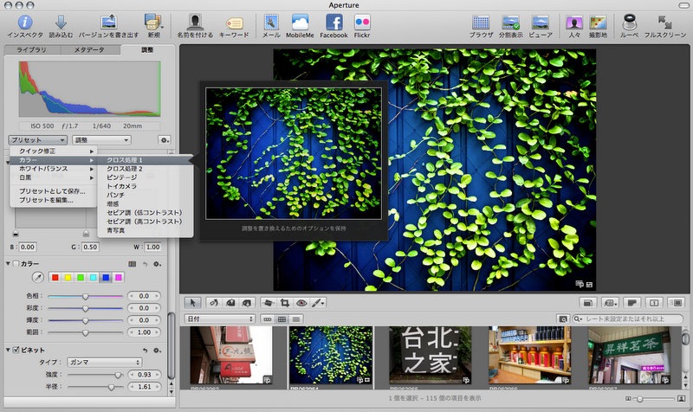Image resolution: width=693 pixels, height=412 pixels.
Task: Click the 強度 vignette intensity slider
Action: [95, 375]
